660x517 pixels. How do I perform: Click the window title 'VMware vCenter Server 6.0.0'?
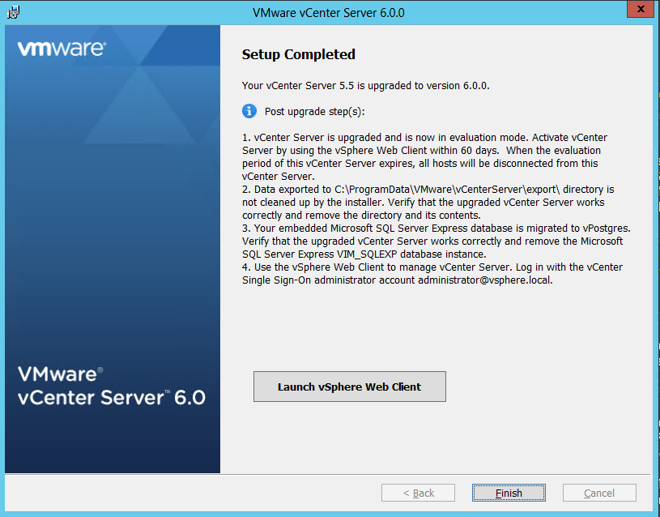328,13
